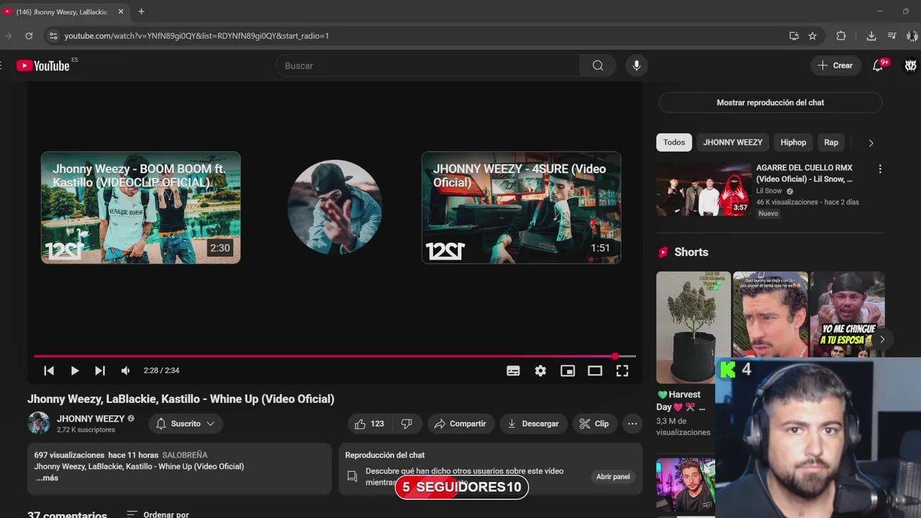This screenshot has width=921, height=518.
Task: Start voice search with microphone icon
Action: (636, 65)
